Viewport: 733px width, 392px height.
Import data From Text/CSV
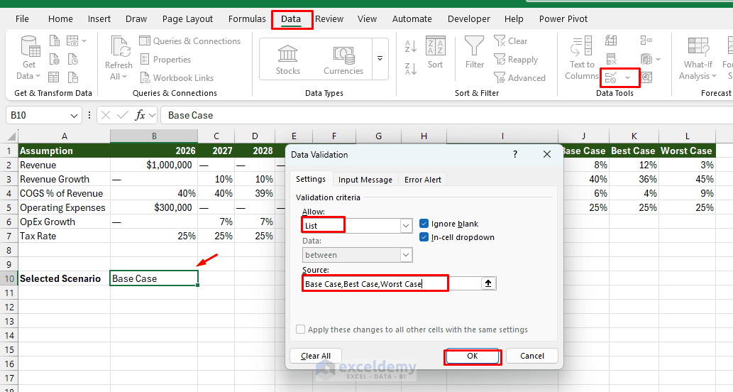point(55,40)
